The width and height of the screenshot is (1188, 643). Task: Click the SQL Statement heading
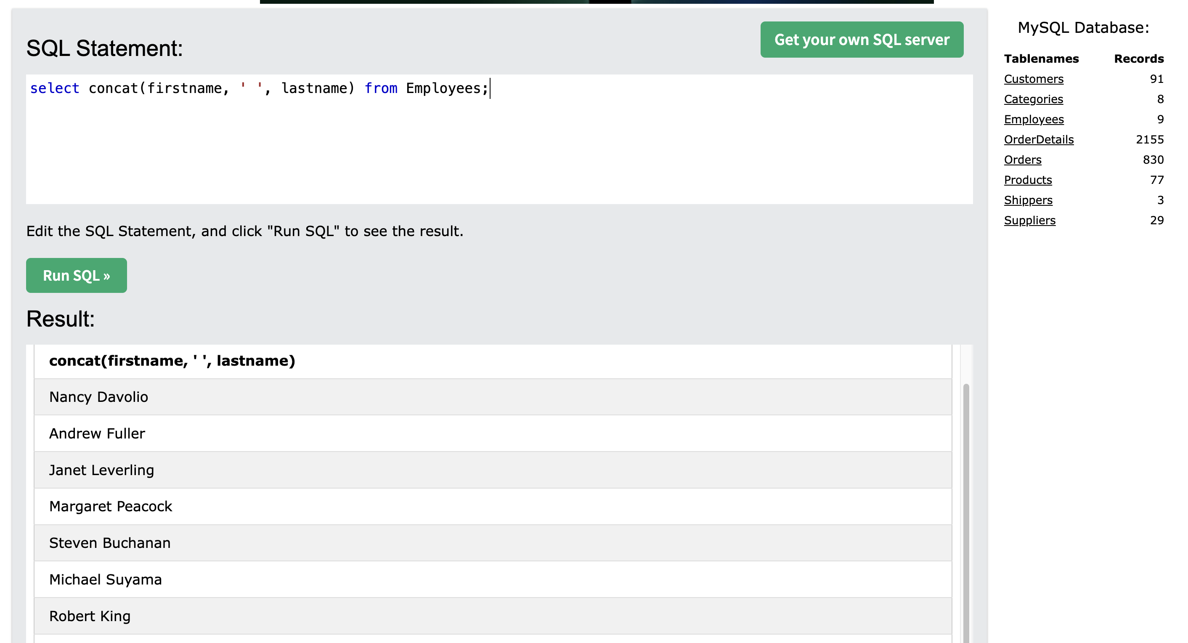105,48
